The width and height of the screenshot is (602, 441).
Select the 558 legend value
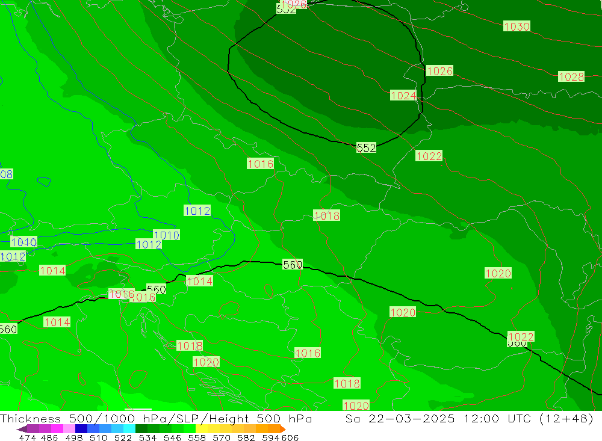point(197,437)
